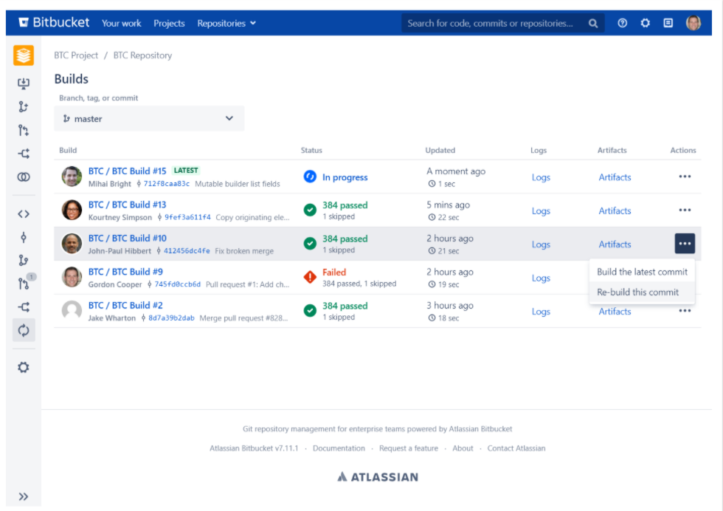723x511 pixels.
Task: Open actions ellipsis for Build #13
Action: (685, 210)
